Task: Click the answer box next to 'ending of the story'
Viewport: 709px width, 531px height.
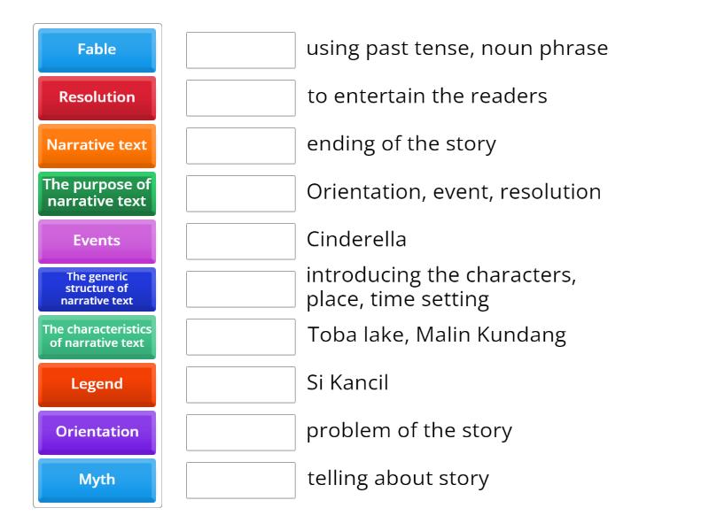Action: coord(240,145)
